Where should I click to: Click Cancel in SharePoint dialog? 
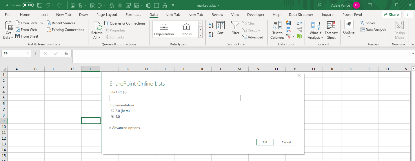(x=286, y=142)
